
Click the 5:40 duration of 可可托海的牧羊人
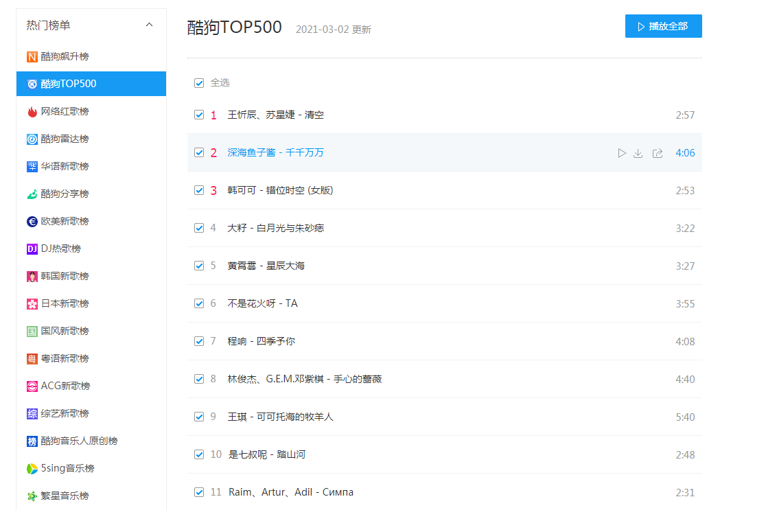click(x=685, y=417)
